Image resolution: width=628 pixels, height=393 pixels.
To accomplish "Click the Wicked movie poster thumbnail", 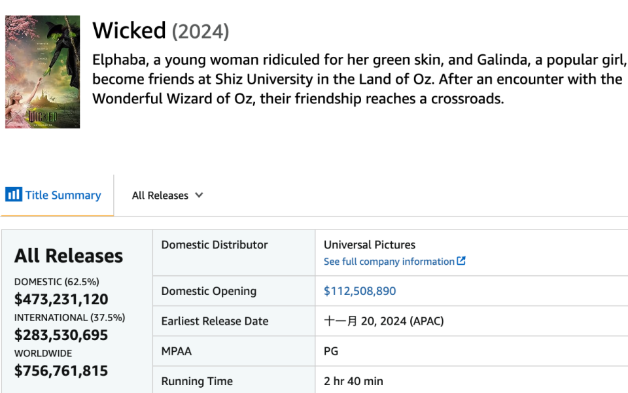I will 43,72.
